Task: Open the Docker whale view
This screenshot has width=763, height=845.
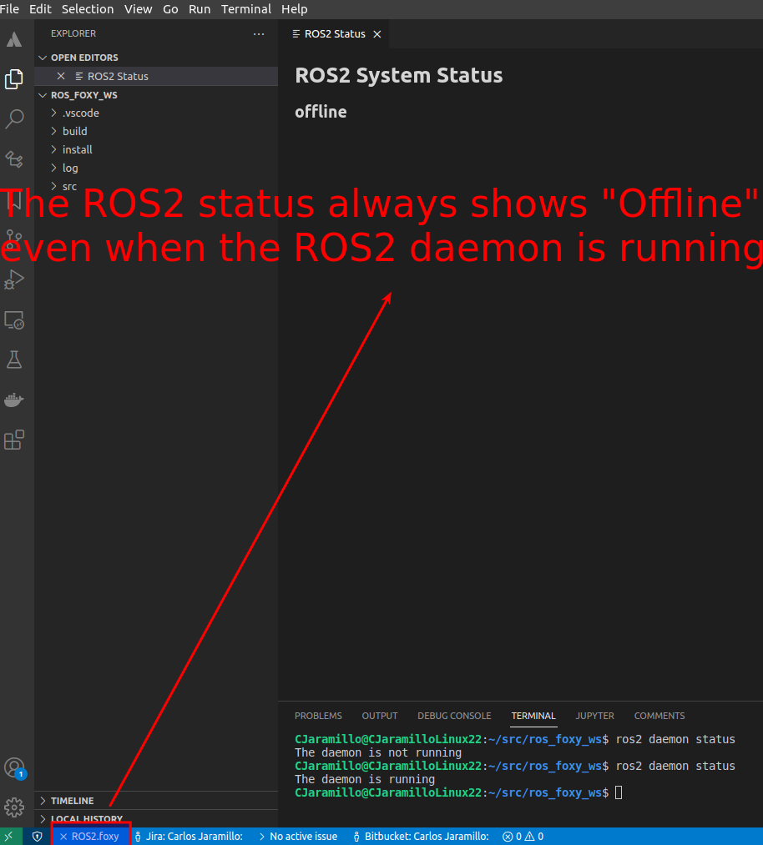Action: coord(14,400)
